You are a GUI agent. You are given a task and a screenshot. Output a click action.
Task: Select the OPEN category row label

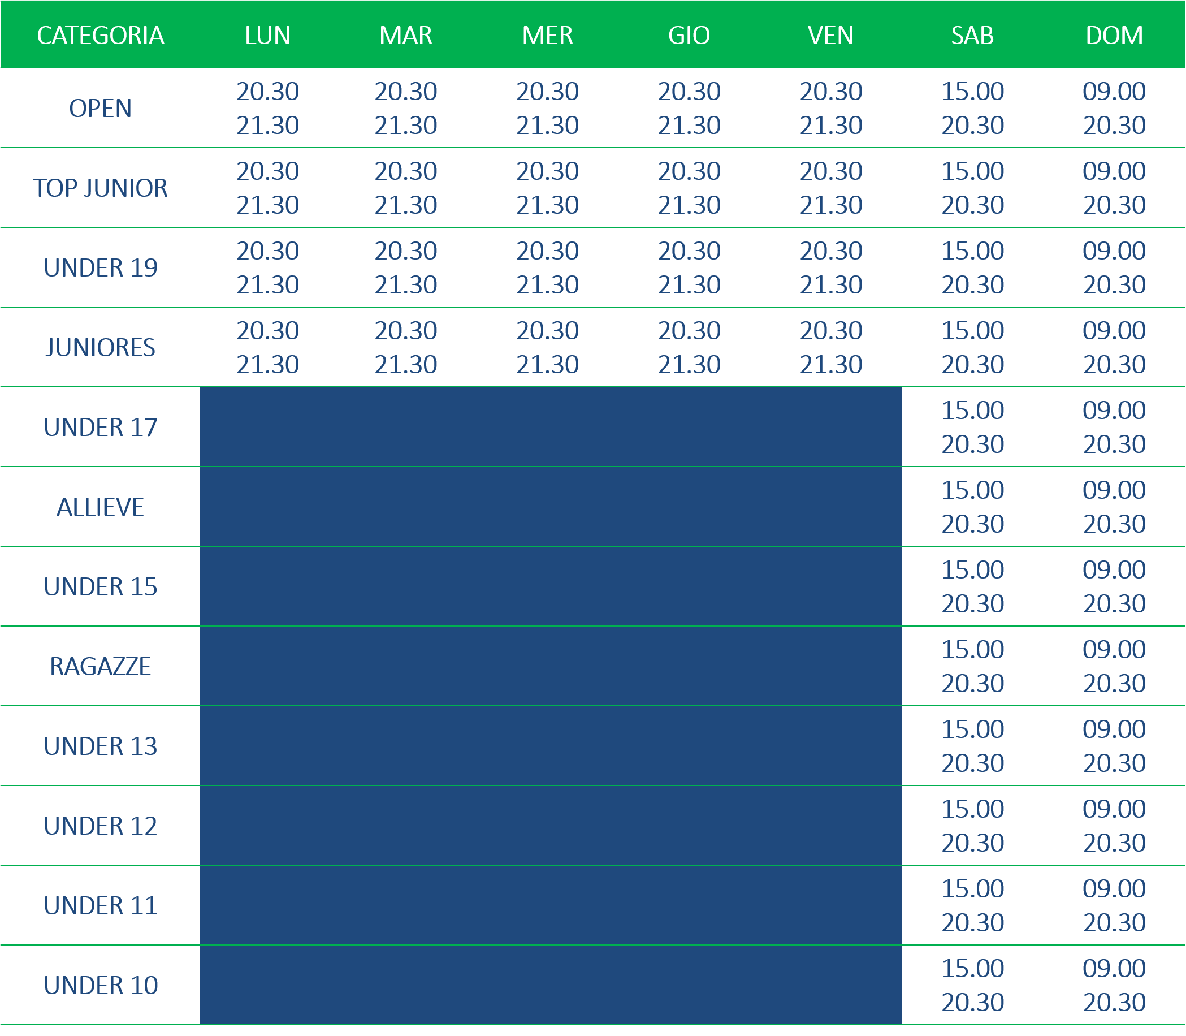[x=101, y=108]
